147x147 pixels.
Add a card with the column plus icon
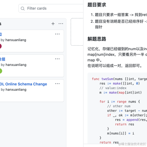coord(53,24)
